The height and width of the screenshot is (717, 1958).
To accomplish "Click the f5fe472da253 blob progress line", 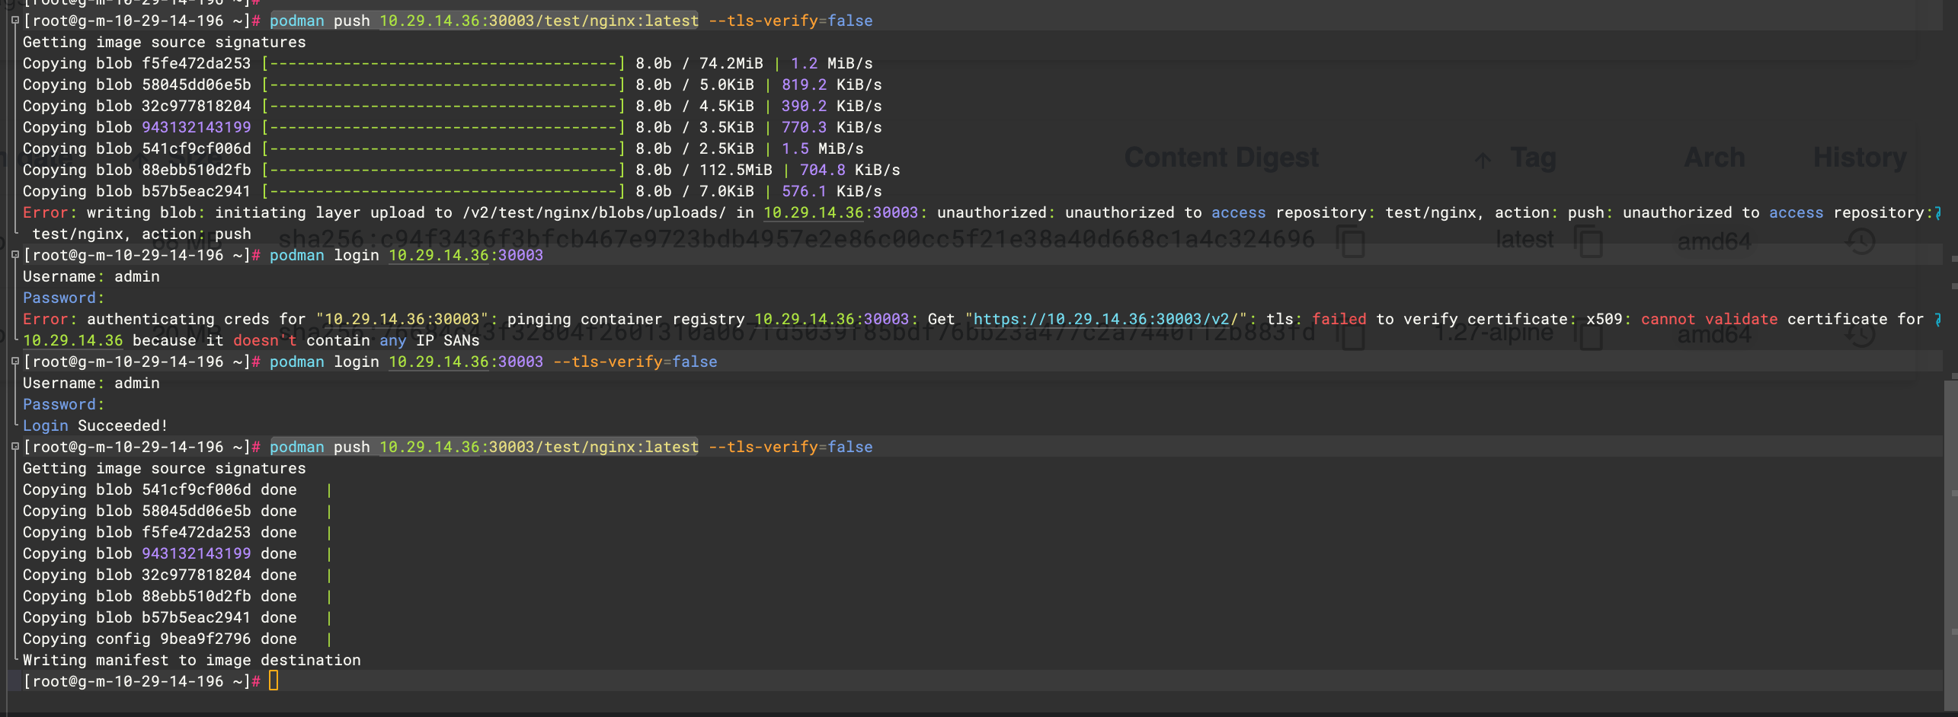I will click(x=447, y=63).
